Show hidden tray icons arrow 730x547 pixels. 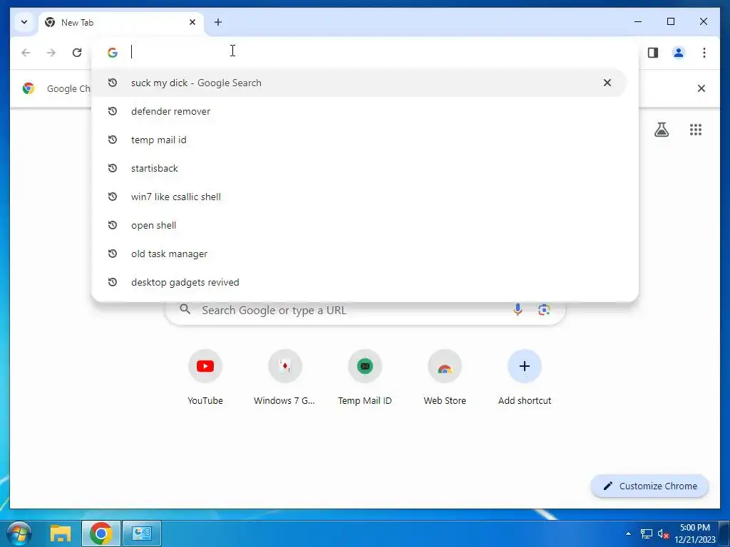coord(629,533)
